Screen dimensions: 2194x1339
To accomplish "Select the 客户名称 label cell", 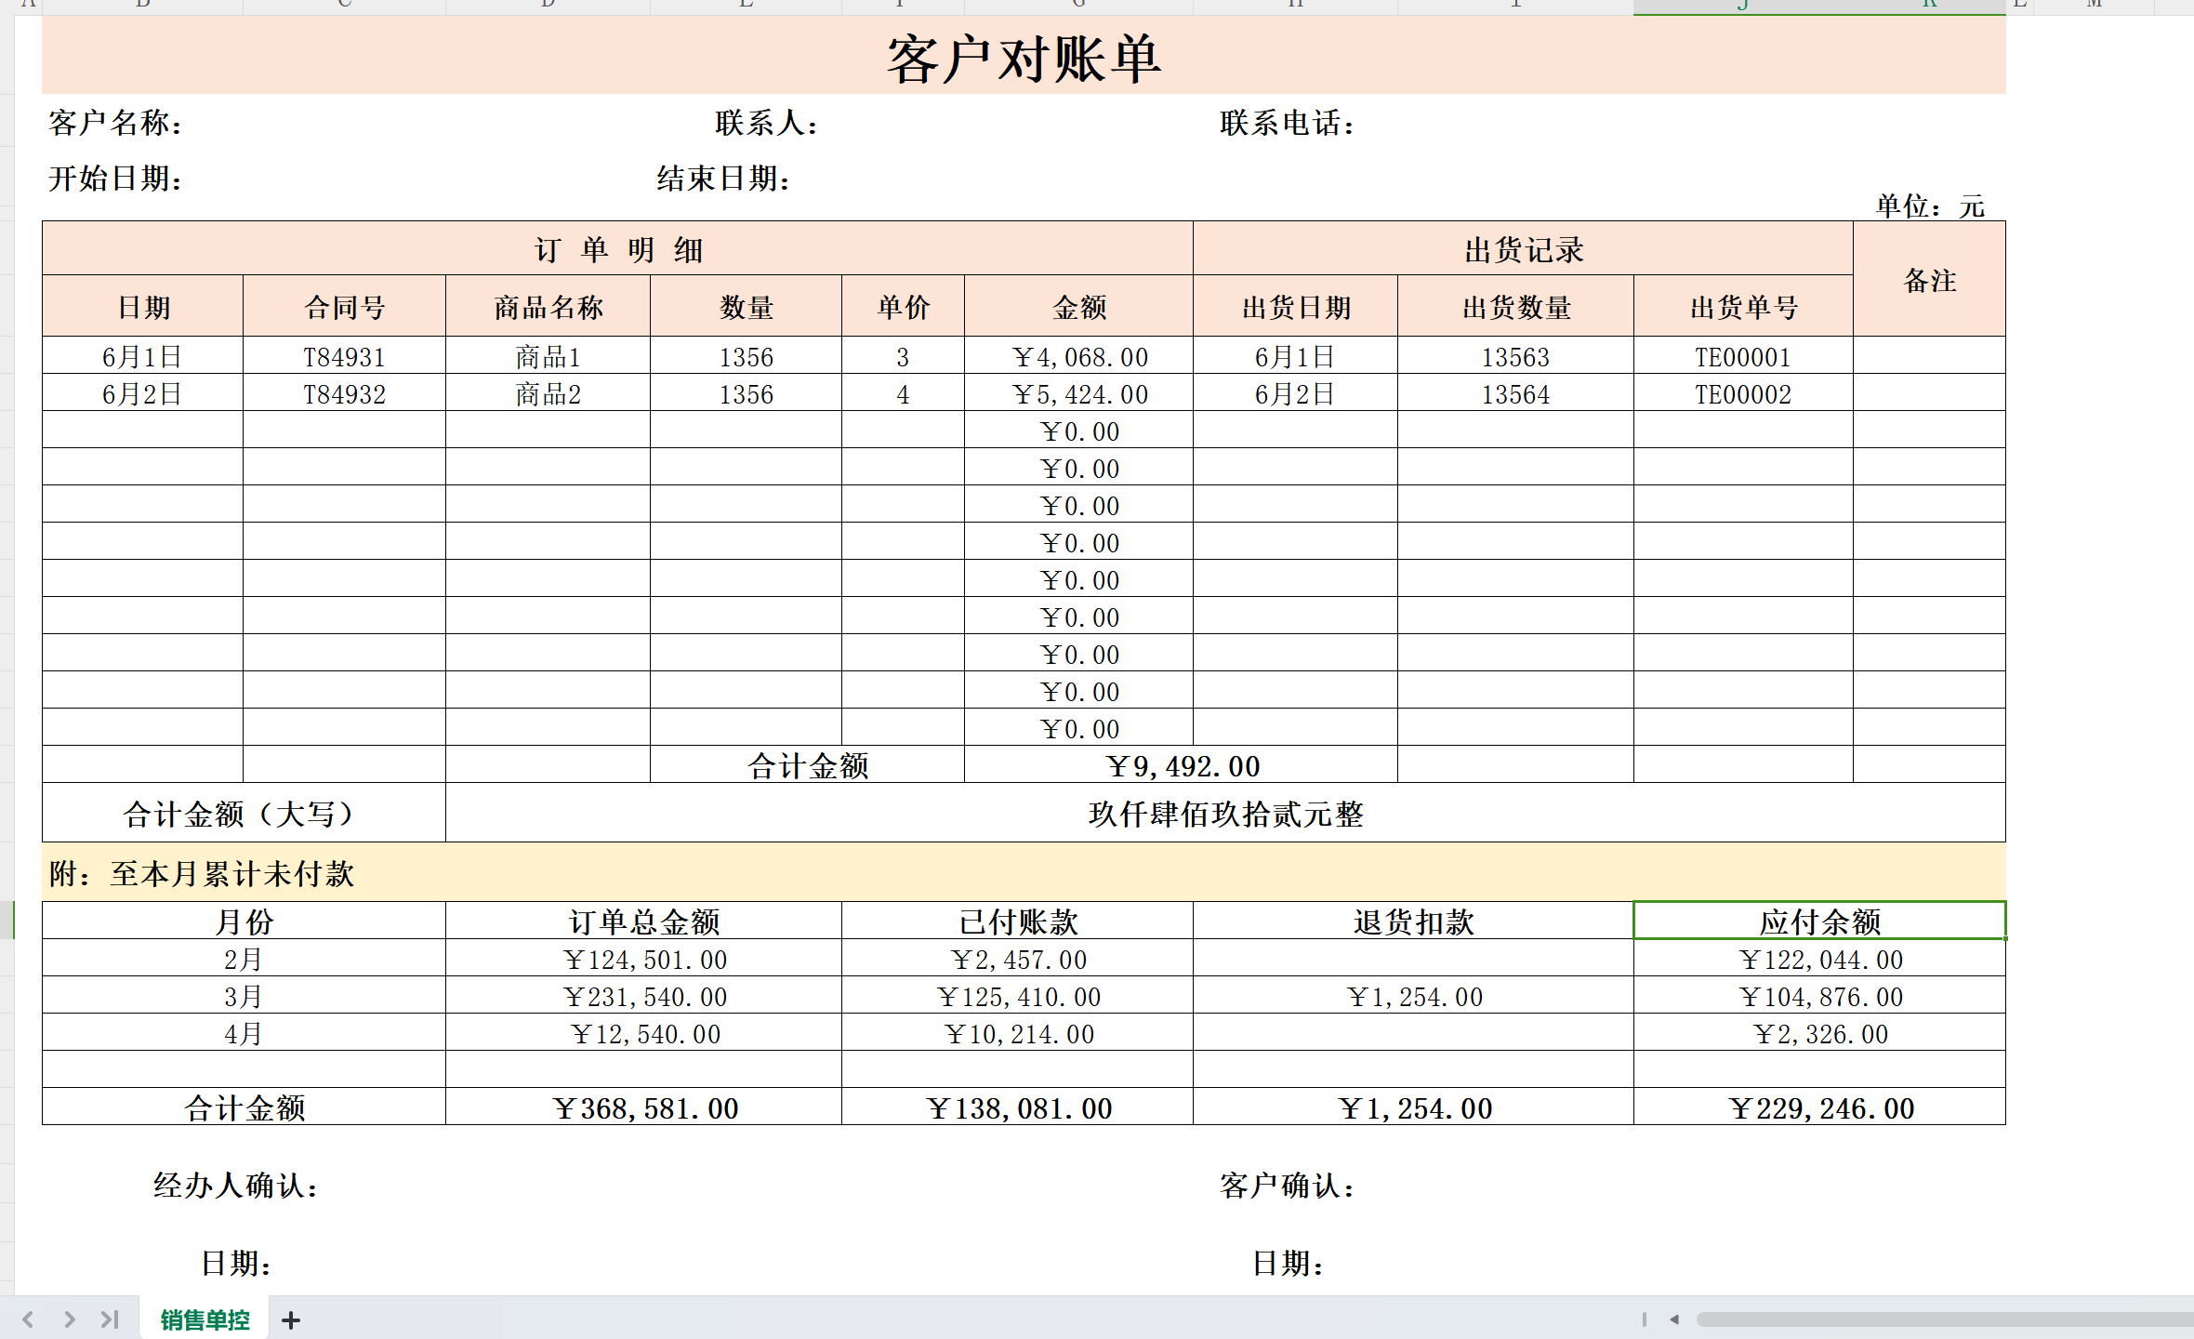I will tap(115, 123).
